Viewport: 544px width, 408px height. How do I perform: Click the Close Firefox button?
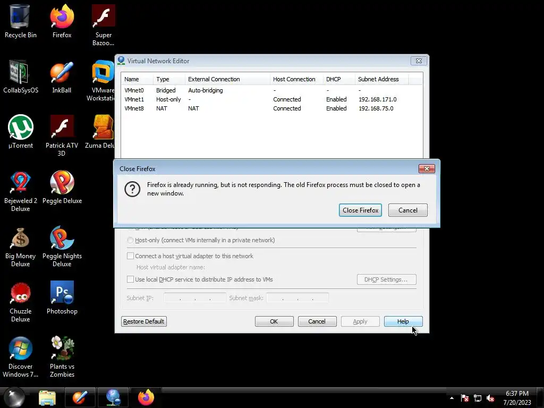360,210
